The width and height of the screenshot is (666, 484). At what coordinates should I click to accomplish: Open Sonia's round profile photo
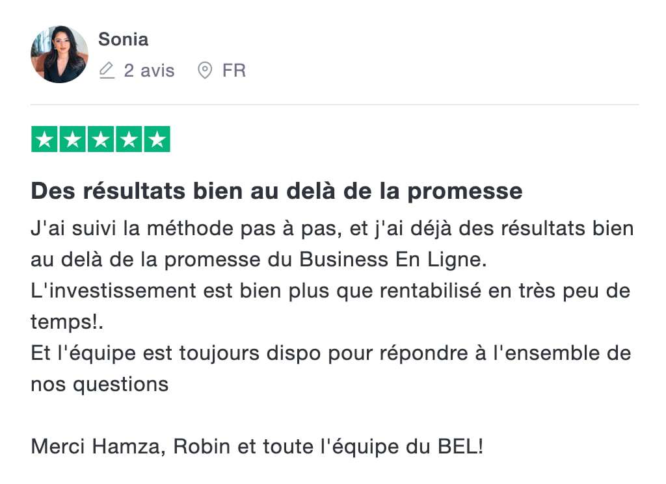[59, 55]
